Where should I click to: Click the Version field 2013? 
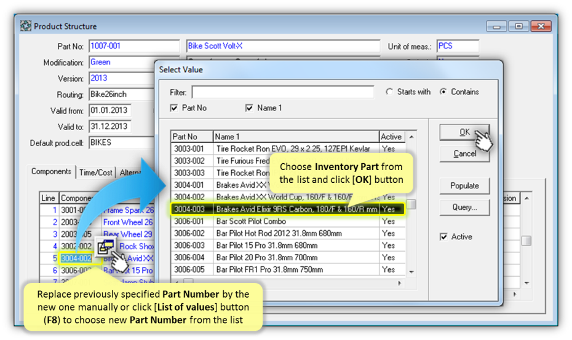click(122, 79)
